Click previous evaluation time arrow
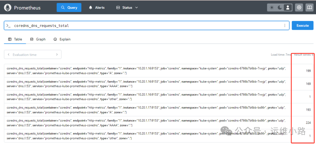The width and height of the screenshot is (316, 144). [8, 54]
